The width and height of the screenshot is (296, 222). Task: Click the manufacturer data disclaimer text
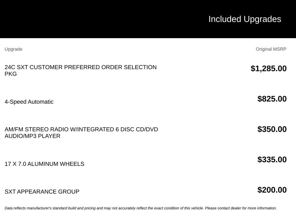141,208
